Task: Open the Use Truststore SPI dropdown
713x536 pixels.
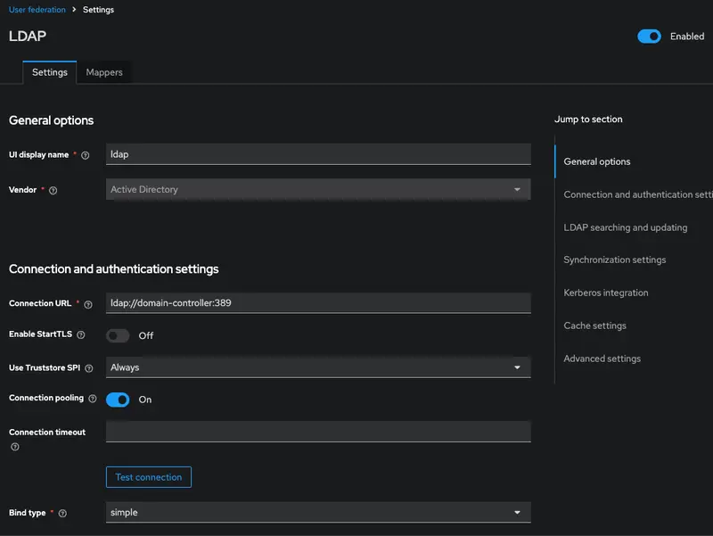Action: 318,367
